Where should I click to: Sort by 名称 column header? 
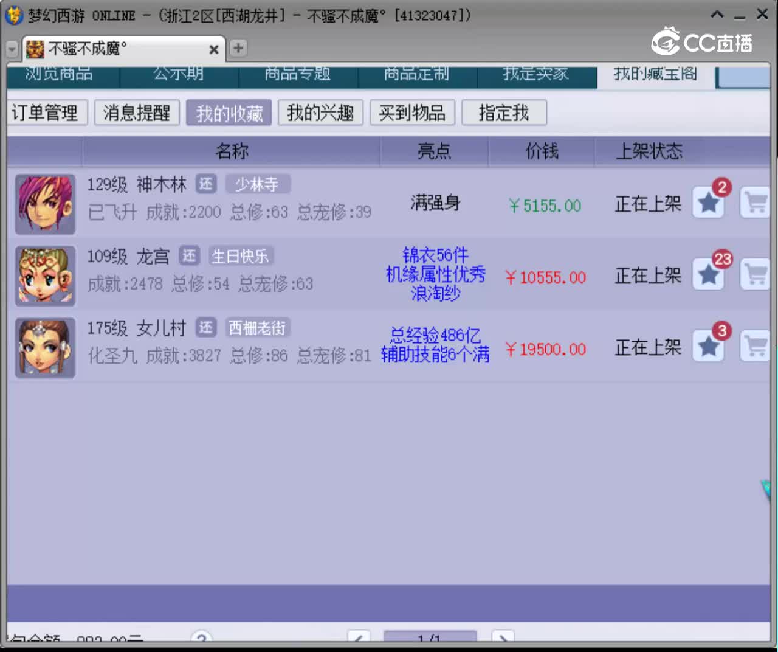232,151
